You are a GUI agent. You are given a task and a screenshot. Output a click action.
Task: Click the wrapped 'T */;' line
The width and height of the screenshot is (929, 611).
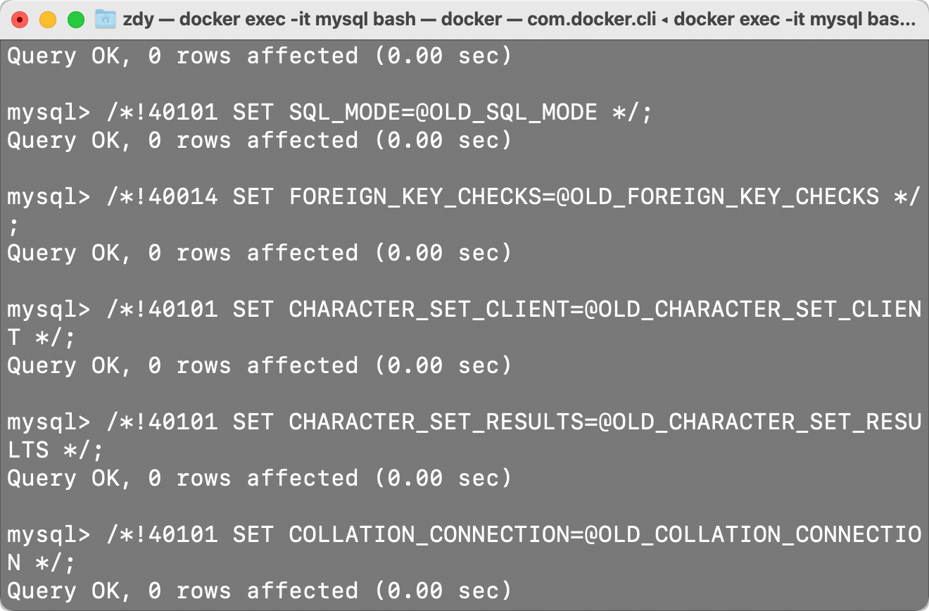pos(41,337)
